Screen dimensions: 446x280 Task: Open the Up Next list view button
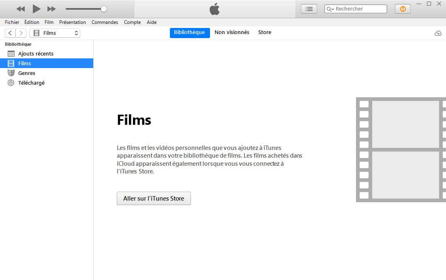(309, 9)
